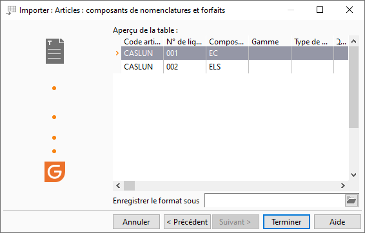Screen dimensions: 365x233
Task: Click the import window title icon
Action: point(11,10)
